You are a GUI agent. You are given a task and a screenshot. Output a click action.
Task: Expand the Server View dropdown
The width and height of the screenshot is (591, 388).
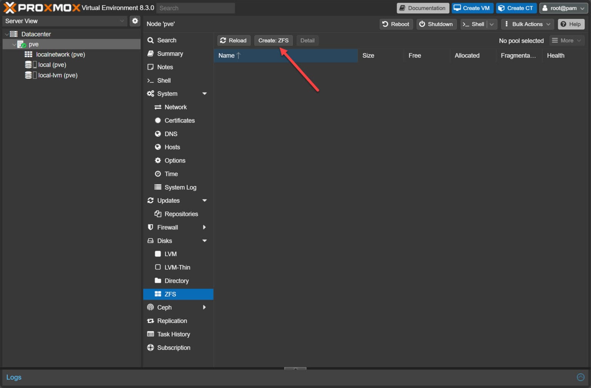[122, 21]
